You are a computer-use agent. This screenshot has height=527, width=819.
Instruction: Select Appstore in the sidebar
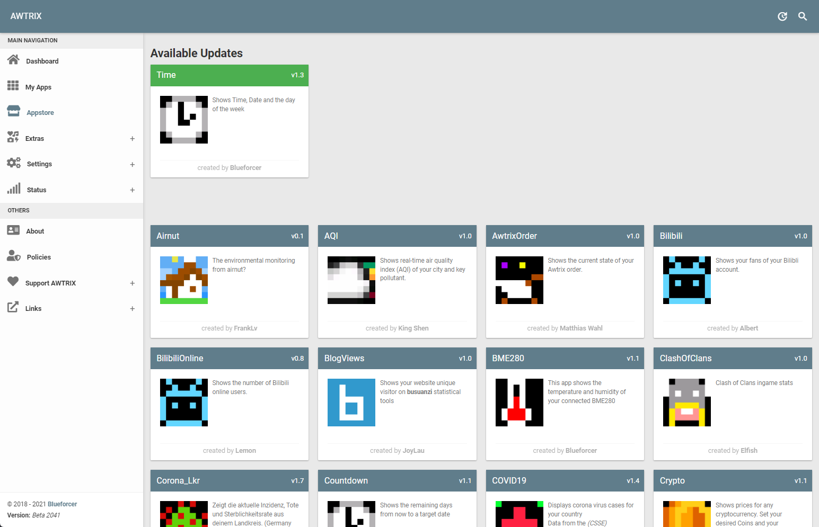point(40,113)
